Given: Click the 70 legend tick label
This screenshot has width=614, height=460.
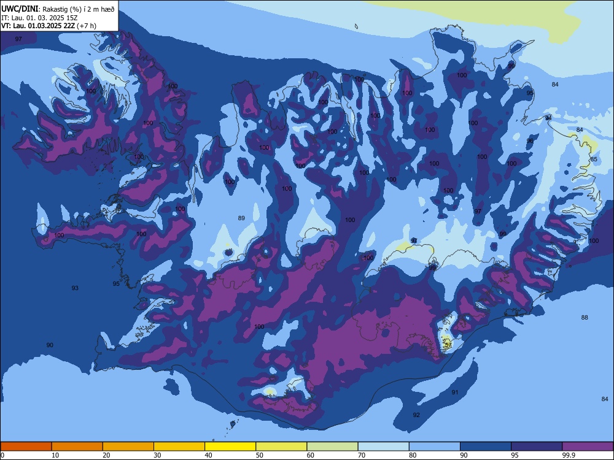Looking at the screenshot, I should coord(362,455).
